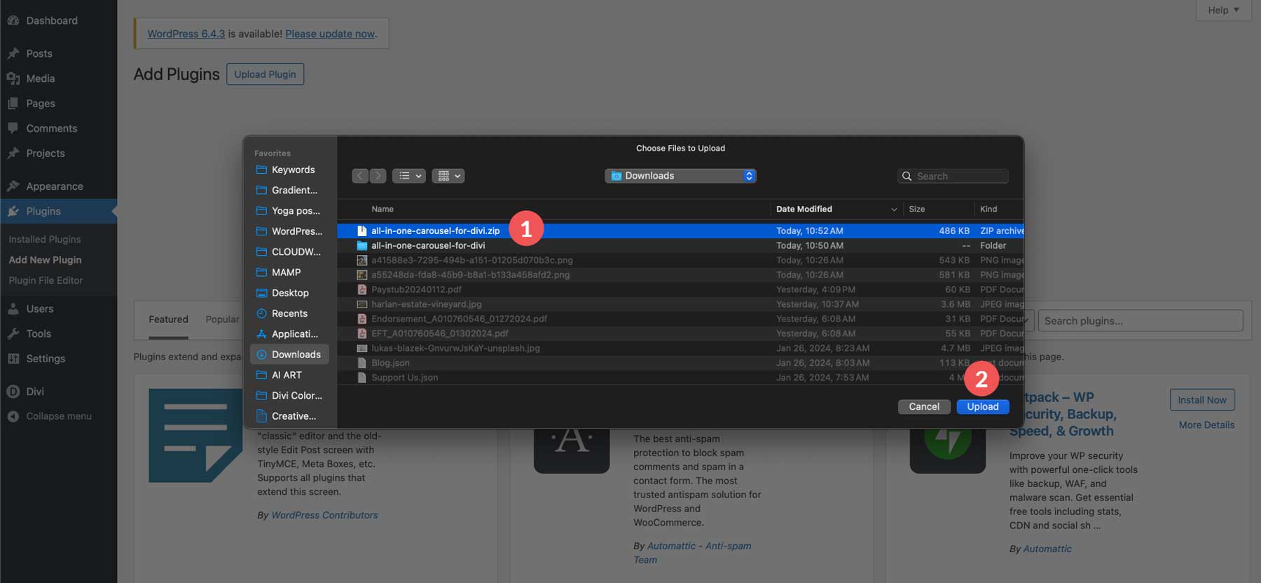Select EFT_A010760546_01302024.pdf file row

tap(680, 334)
